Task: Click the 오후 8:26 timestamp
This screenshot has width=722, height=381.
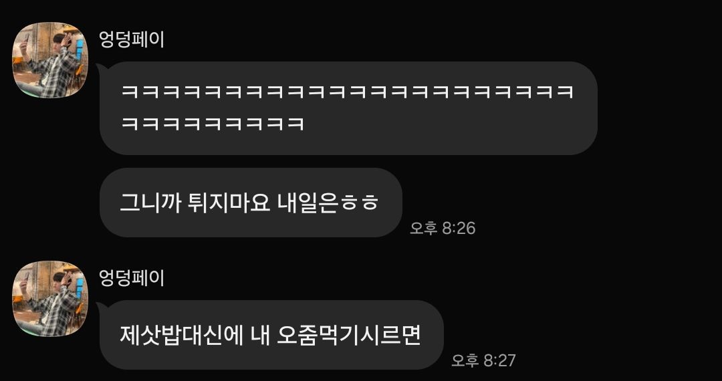Action: pyautogui.click(x=443, y=228)
